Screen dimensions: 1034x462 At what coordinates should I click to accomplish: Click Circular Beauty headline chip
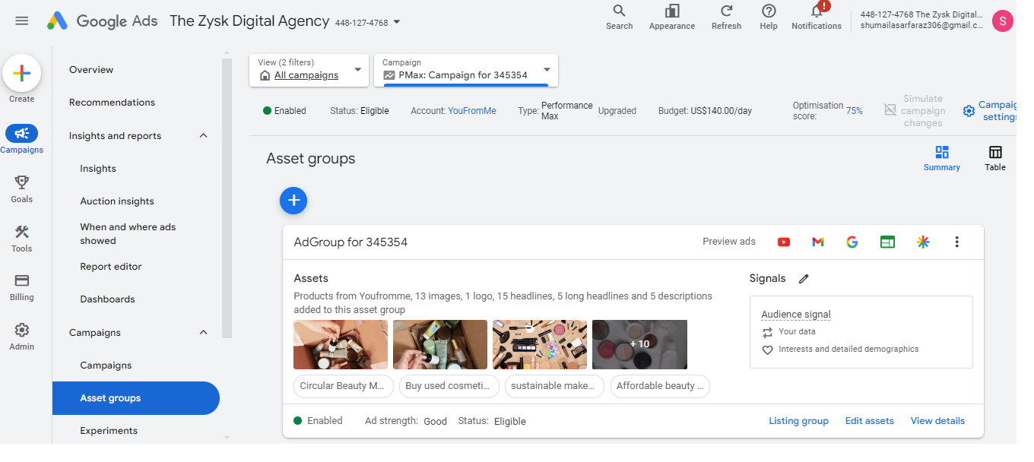(x=344, y=386)
